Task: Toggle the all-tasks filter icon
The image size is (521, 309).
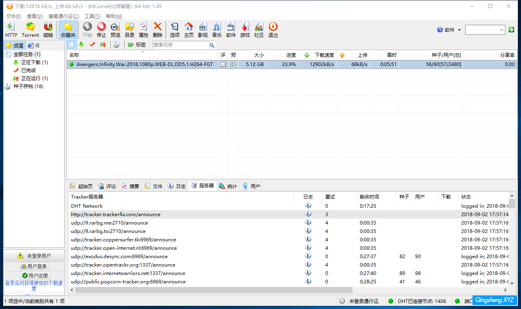Action: 71,45
